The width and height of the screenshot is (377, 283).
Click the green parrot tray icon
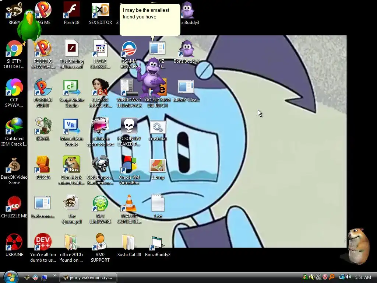305,277
